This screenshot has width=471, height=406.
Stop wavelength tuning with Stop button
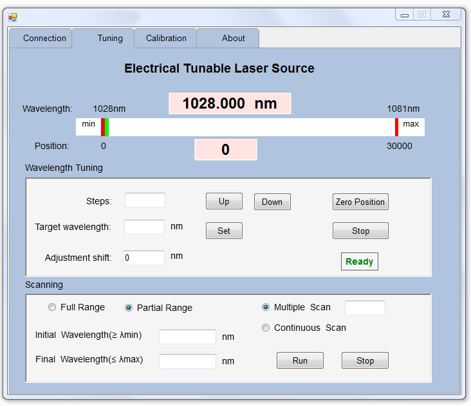[x=360, y=231]
